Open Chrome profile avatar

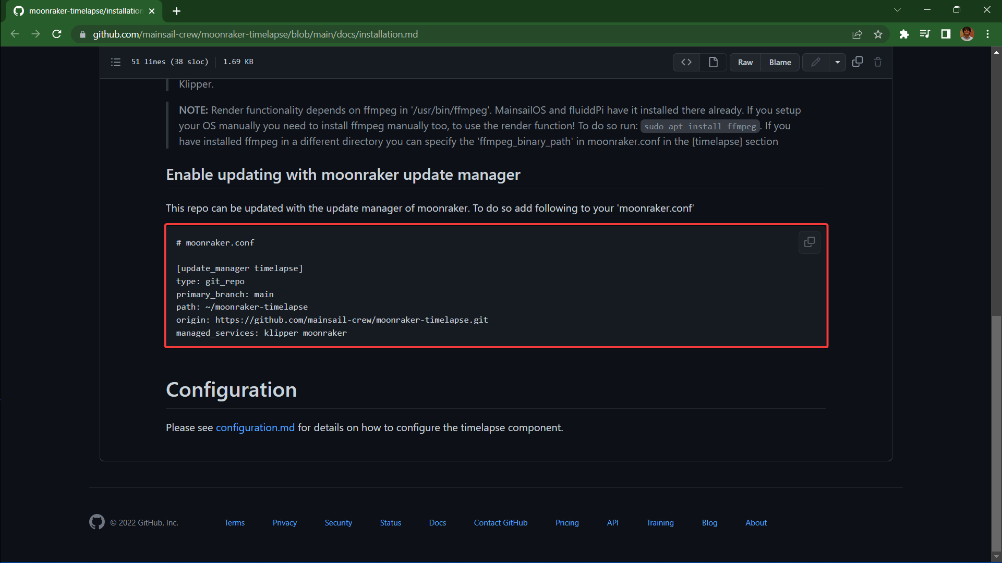[967, 34]
